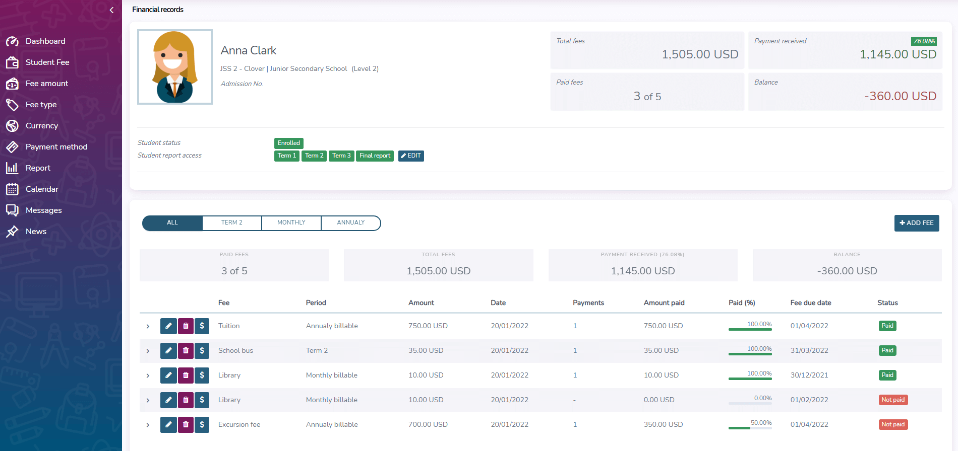Click the trash icon on the Tuition row
The height and width of the screenshot is (451, 958).
186,326
